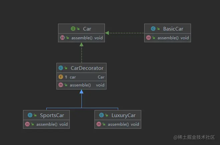The width and height of the screenshot is (220, 145).
Task: Click the protected key icon beside car field
Action: pyautogui.click(x=66, y=77)
